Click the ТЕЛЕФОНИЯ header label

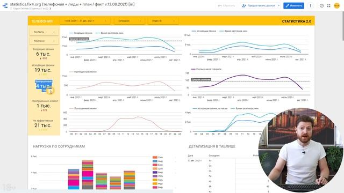click(x=42, y=21)
